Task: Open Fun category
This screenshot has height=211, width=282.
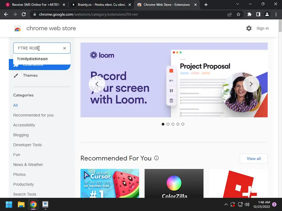Action: (x=17, y=155)
